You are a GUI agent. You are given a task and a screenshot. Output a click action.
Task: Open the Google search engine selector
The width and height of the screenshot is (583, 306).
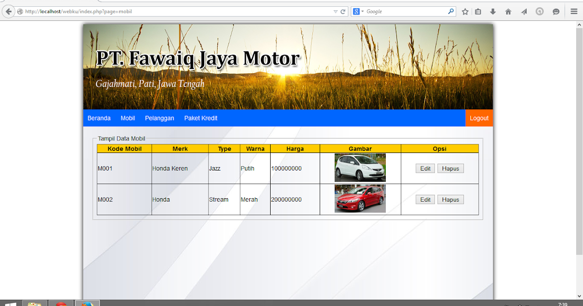coord(359,11)
